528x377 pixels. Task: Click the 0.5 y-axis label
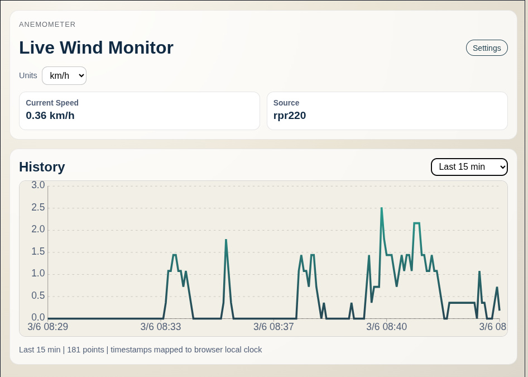(38, 295)
